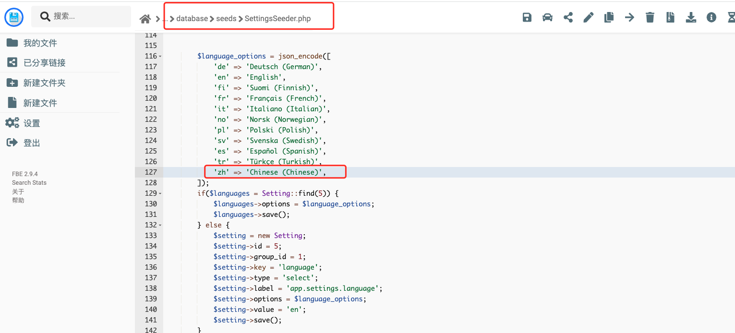Click the logout icon beside 登出

tap(12, 143)
